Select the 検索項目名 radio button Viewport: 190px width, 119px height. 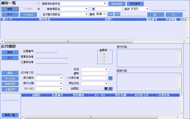(39, 9)
